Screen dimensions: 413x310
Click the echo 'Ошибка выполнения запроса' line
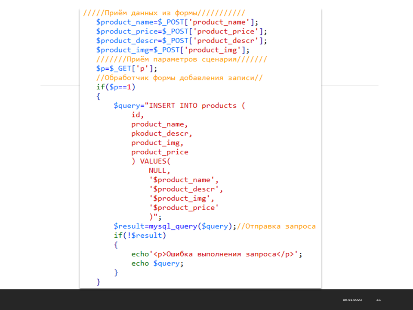pos(216,254)
